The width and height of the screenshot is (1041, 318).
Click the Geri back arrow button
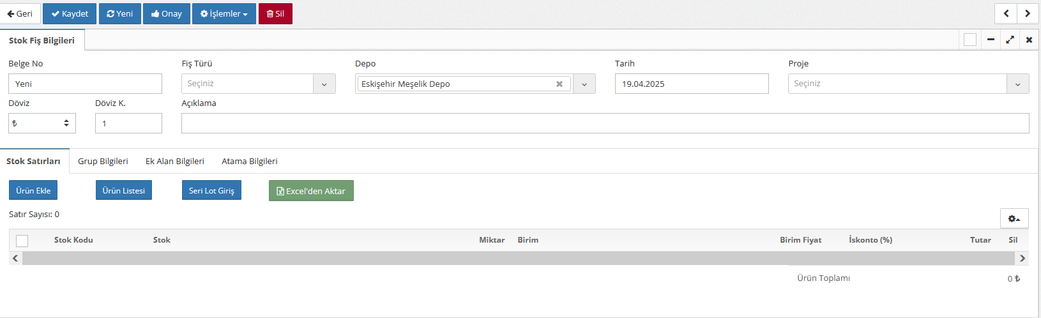coord(20,13)
